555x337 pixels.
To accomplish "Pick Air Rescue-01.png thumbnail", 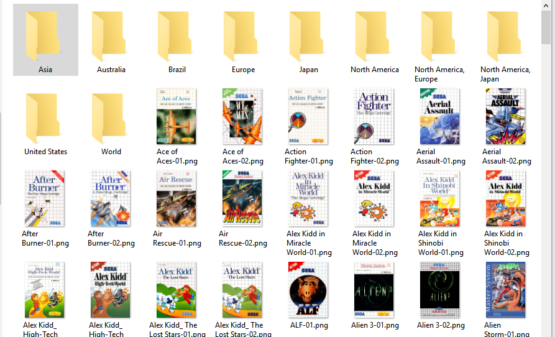I will pos(177,198).
